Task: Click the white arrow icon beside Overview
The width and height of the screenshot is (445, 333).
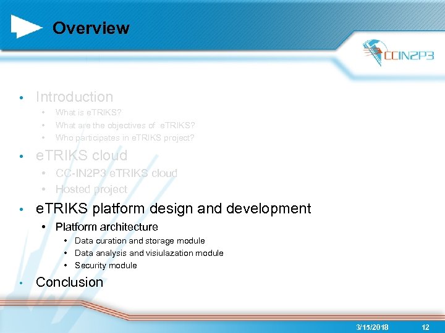Action: click(27, 27)
